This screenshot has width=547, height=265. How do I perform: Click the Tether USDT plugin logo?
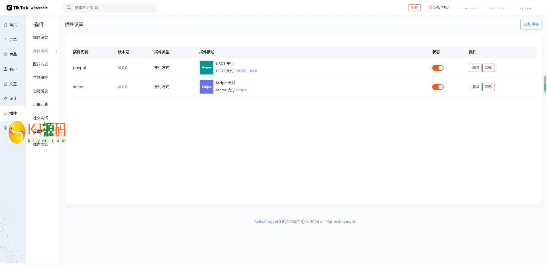(207, 68)
